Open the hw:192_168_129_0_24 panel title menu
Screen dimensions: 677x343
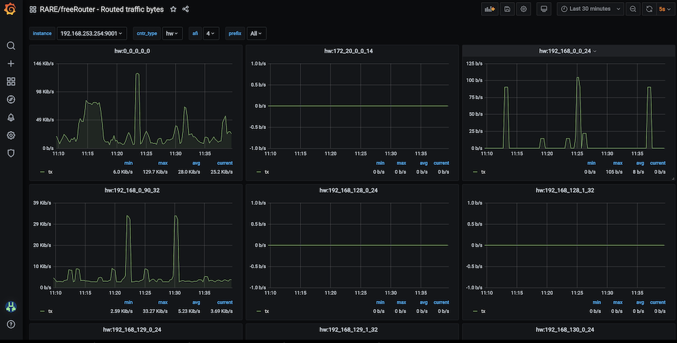(x=132, y=329)
